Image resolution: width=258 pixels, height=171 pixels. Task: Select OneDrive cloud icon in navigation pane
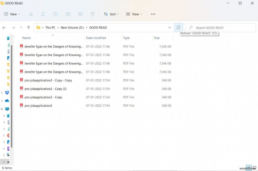point(7,101)
